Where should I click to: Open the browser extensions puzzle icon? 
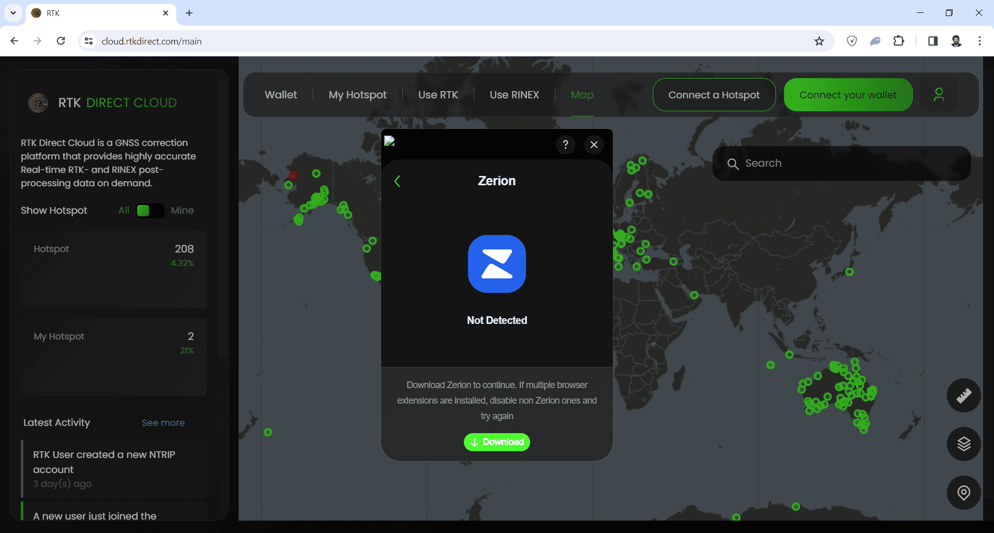click(x=899, y=41)
